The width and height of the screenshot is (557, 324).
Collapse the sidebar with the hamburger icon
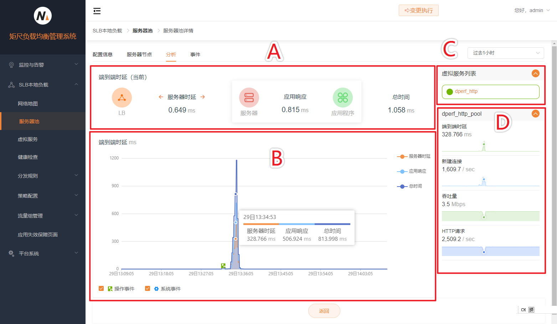pos(97,11)
